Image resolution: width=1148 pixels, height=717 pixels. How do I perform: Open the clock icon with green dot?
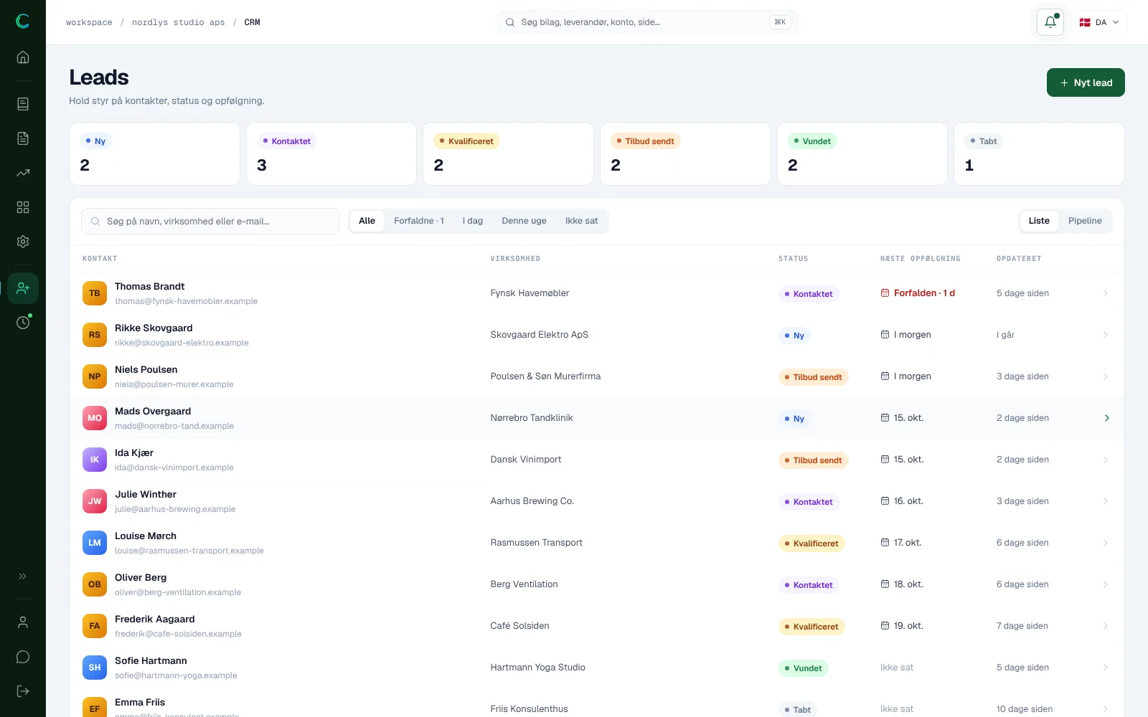coord(23,323)
